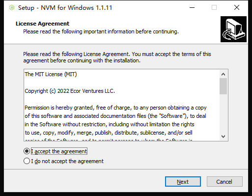Image resolution: width=252 pixels, height=196 pixels.
Task: Click the "I do not accept the agreement" label
Action: click(67, 161)
